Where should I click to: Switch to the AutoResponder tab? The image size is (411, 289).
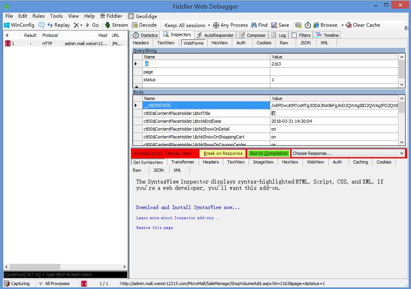pos(215,35)
